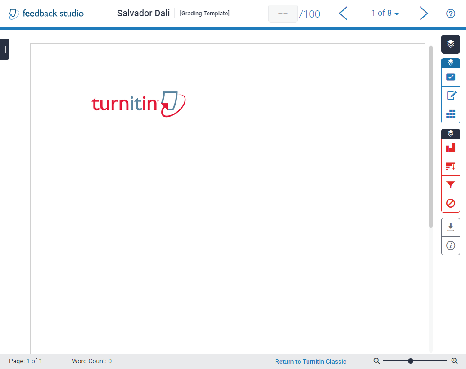Click the feedback studio logo
Viewport: 466px width, 369px height.
[x=46, y=14]
